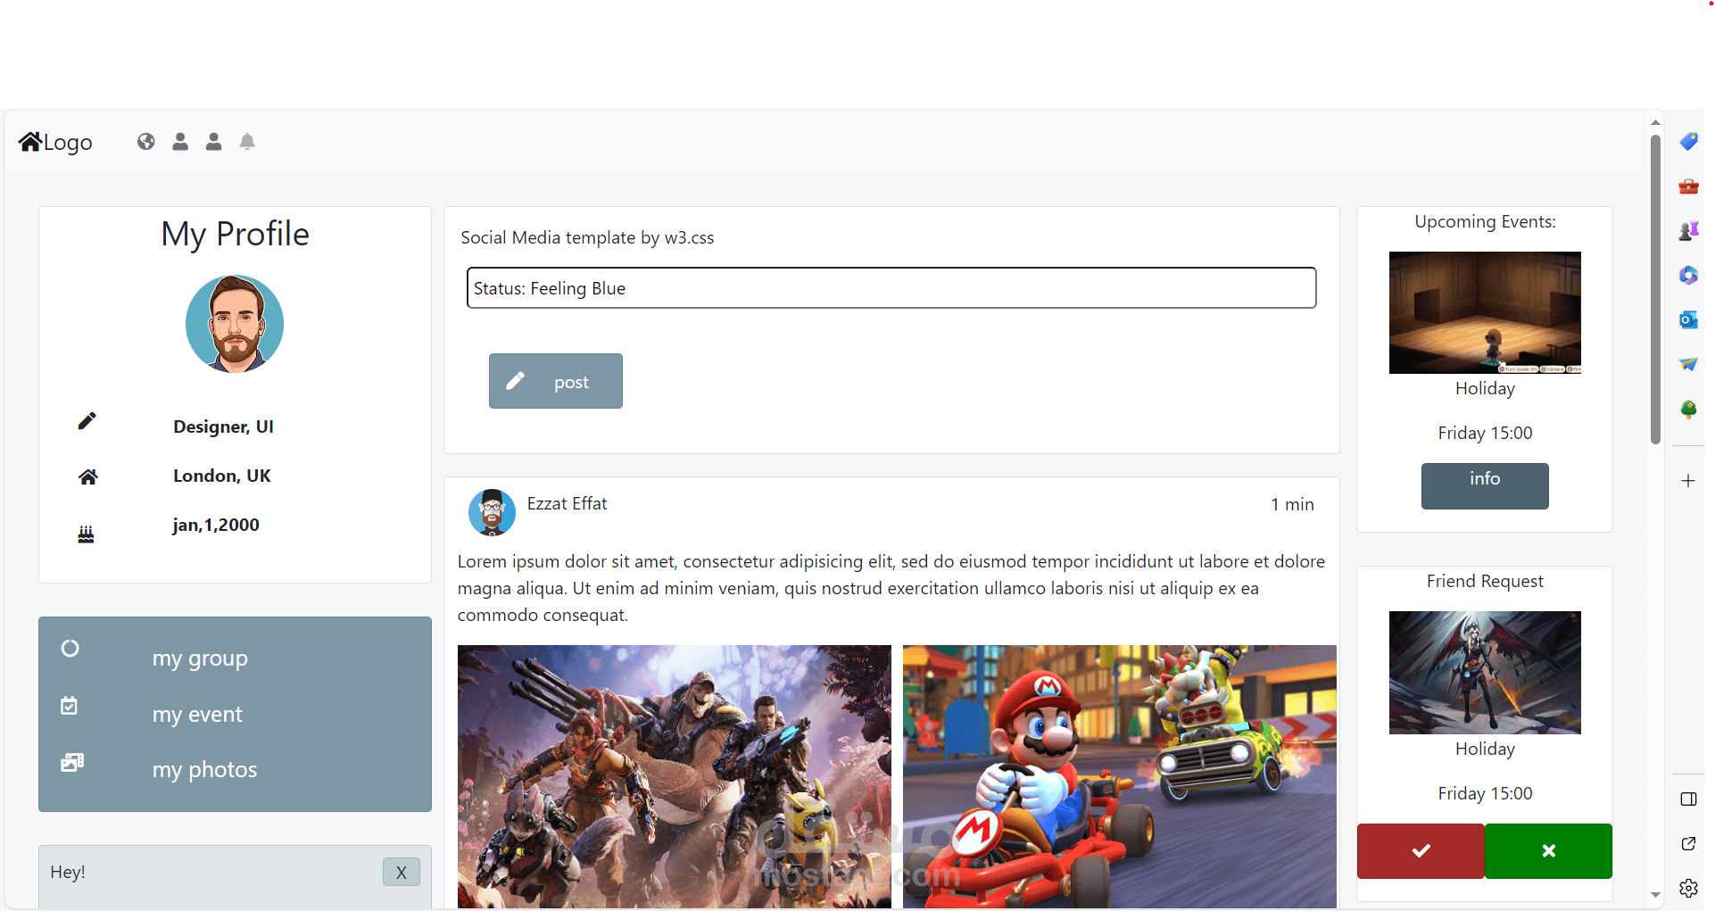Click the Ezzat Effat name in the post
The height and width of the screenshot is (911, 1715).
[567, 503]
